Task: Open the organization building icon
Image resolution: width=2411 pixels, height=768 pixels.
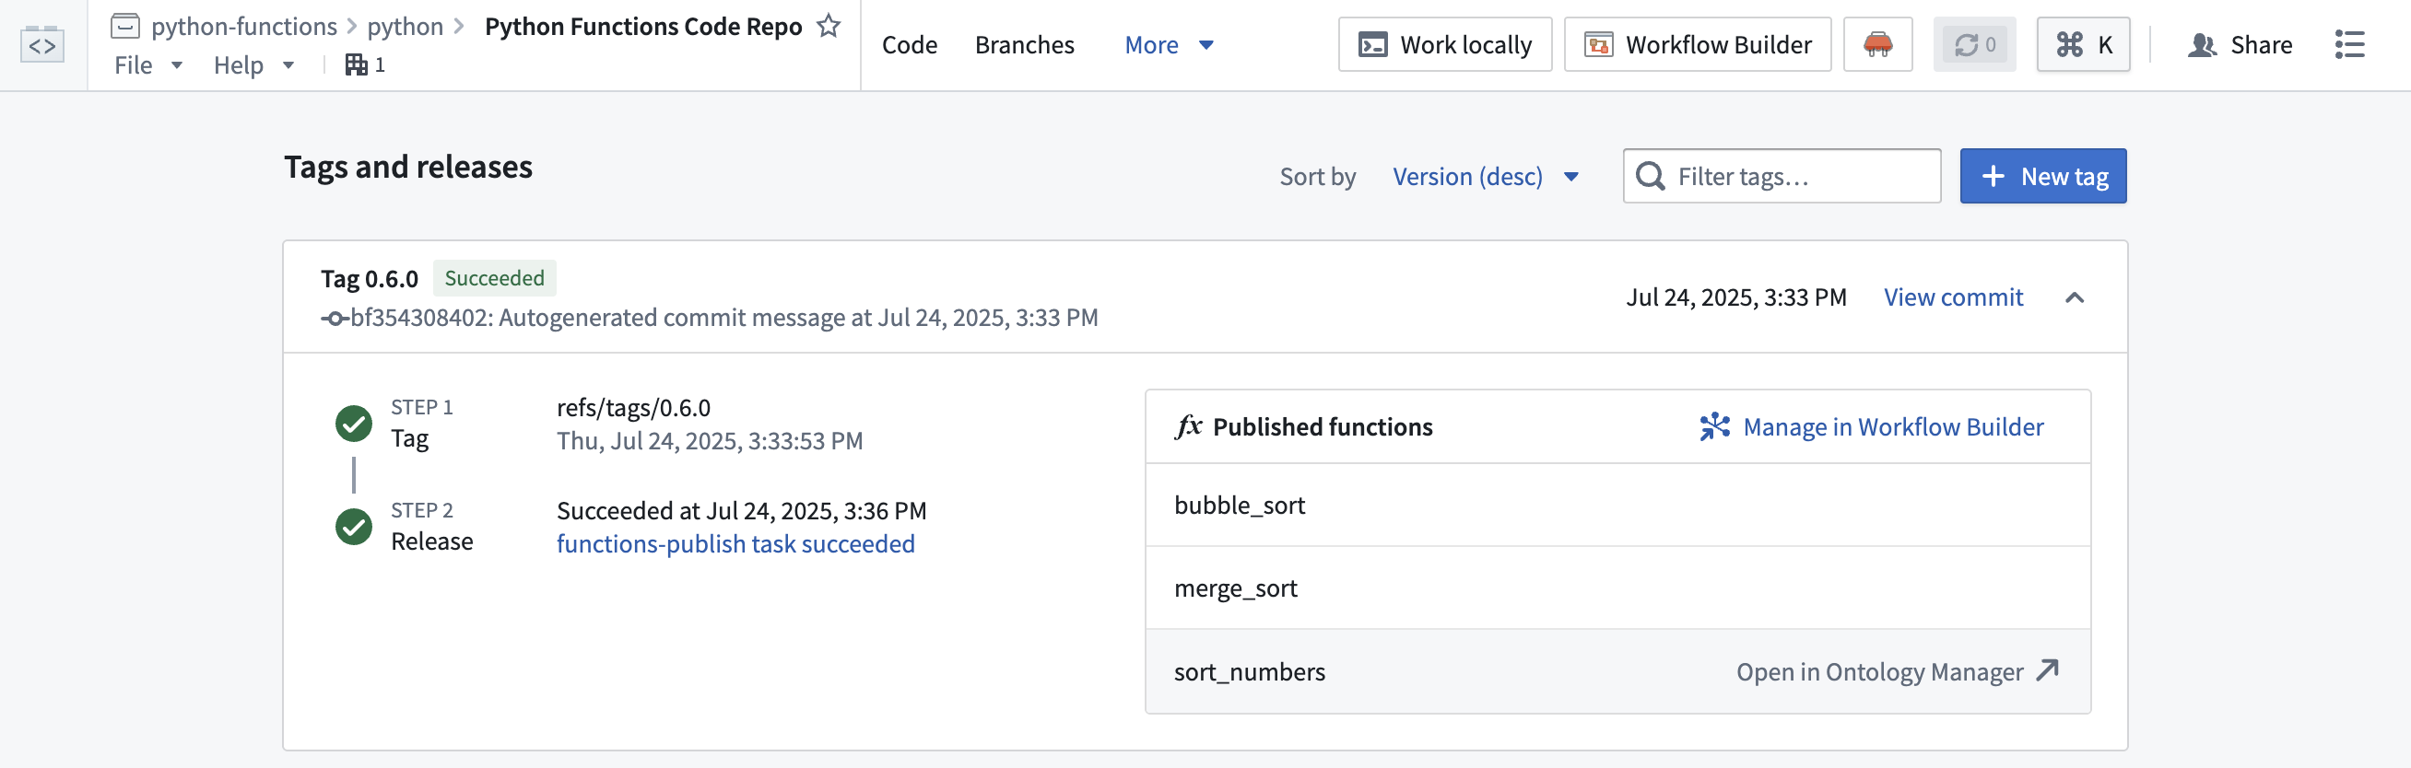Action: pyautogui.click(x=356, y=64)
